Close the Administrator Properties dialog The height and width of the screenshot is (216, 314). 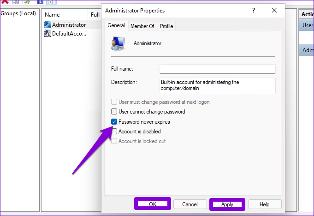point(274,10)
